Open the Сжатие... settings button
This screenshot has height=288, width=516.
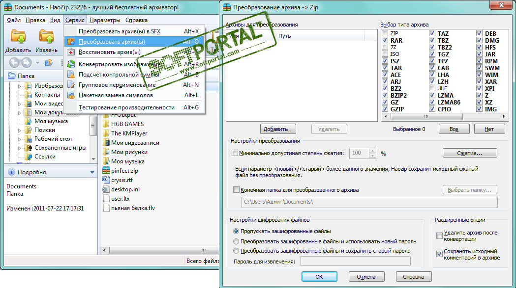point(470,153)
